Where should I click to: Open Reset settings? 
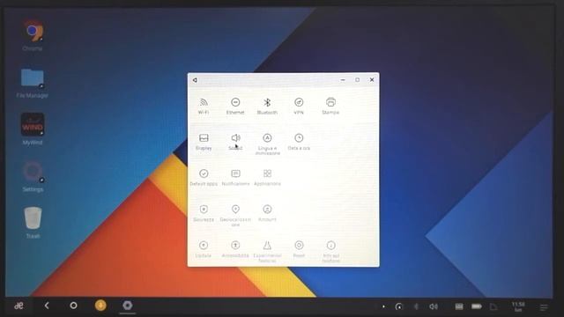[x=299, y=249]
